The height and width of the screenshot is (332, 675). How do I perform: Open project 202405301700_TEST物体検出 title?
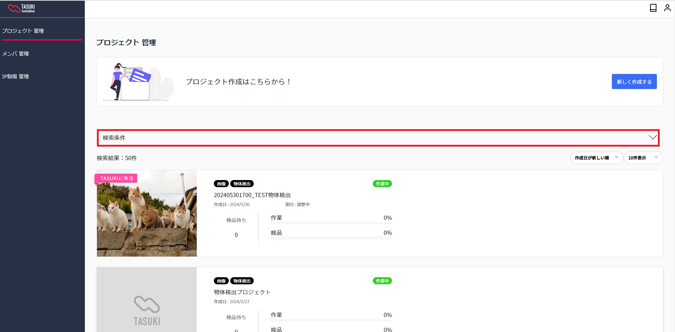pos(252,195)
